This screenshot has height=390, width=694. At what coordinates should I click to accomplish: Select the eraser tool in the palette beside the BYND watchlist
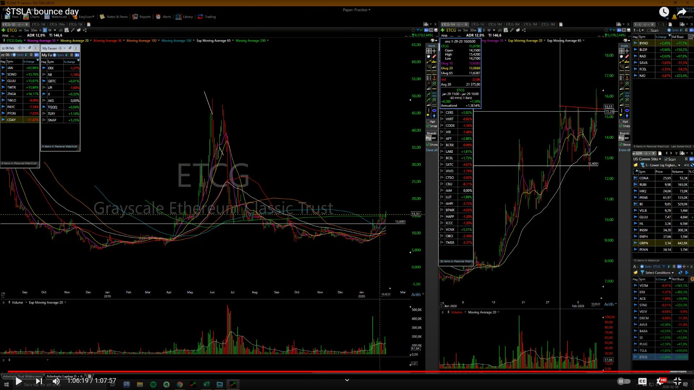(x=627, y=56)
